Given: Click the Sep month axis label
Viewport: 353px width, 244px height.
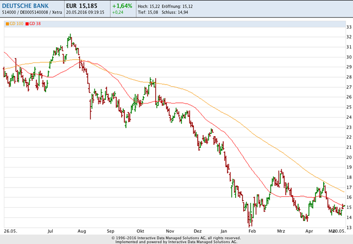Looking at the screenshot, I should coord(111,231).
